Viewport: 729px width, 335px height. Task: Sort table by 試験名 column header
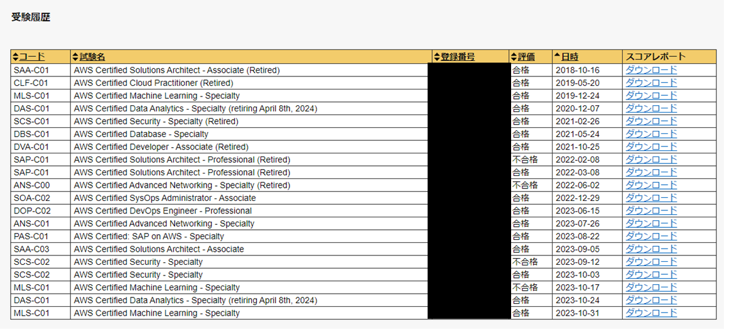[92, 57]
